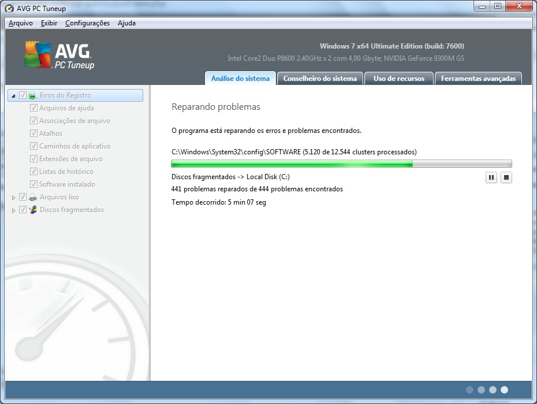Click the Arquivos lixo disk icon
Screen dimensions: 537x404
coord(32,197)
